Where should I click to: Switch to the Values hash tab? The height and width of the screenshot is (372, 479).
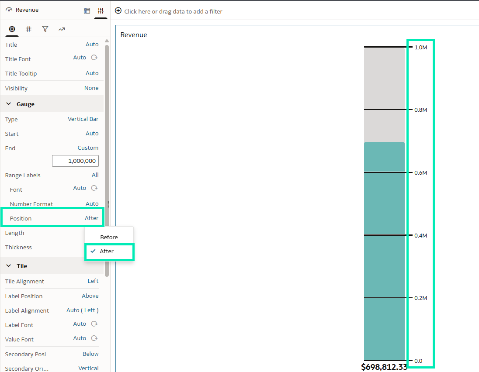click(28, 29)
